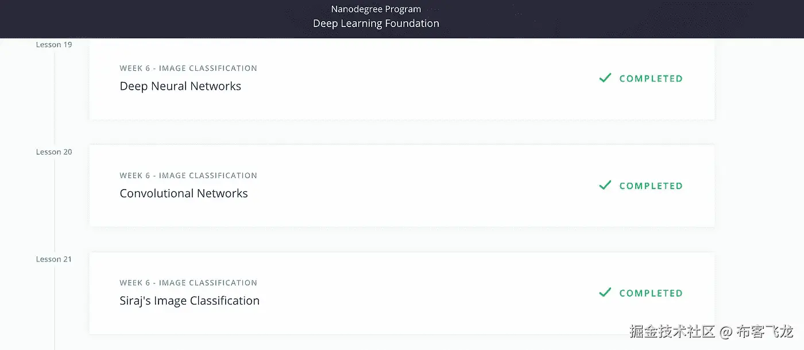This screenshot has height=350, width=804.
Task: Open the Deep Neural Networks lesson
Action: (x=180, y=86)
